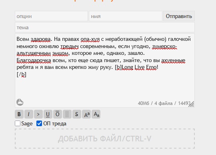216x155 pixels.
Task: Apply bold formatting with B button
Action: click(x=19, y=114)
